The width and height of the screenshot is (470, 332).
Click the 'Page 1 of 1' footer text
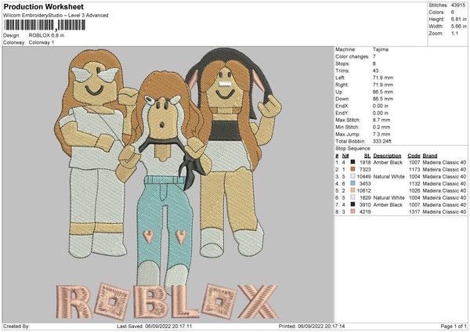click(454, 326)
